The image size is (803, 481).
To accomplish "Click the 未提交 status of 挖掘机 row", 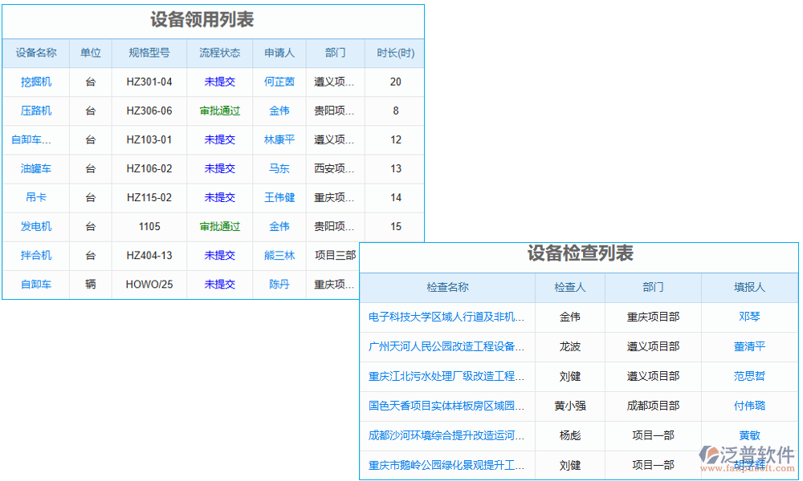I will click(x=219, y=81).
